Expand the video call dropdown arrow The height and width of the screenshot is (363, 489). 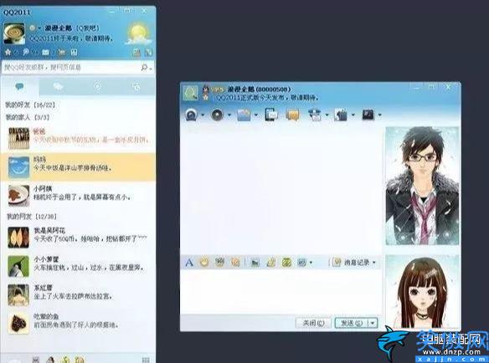(203, 115)
